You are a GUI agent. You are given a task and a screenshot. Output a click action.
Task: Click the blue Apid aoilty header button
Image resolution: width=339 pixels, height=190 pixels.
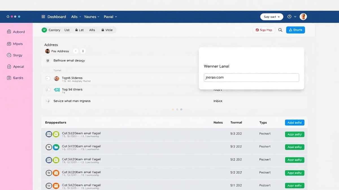(295, 122)
